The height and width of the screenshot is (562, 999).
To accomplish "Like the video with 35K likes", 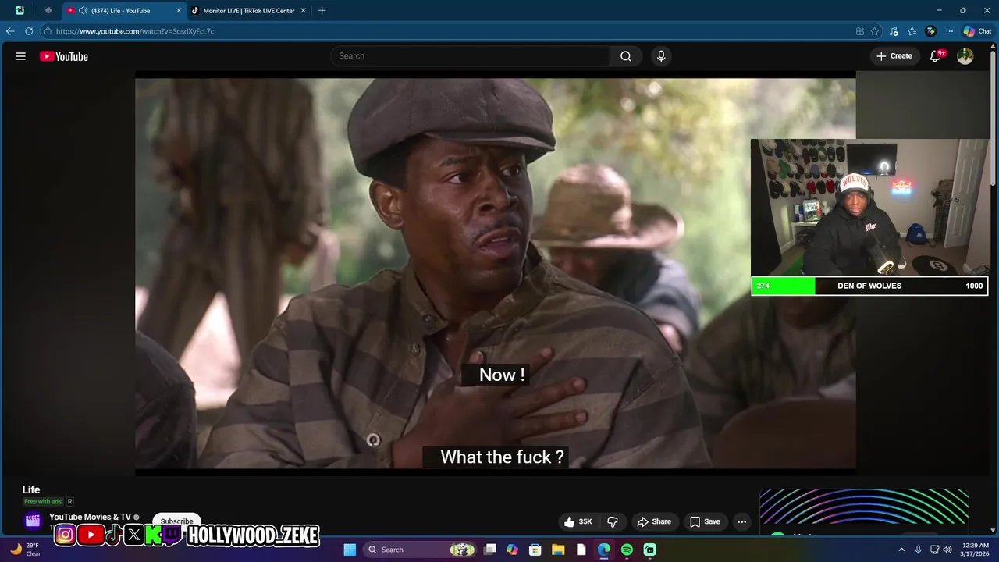I will (x=578, y=521).
